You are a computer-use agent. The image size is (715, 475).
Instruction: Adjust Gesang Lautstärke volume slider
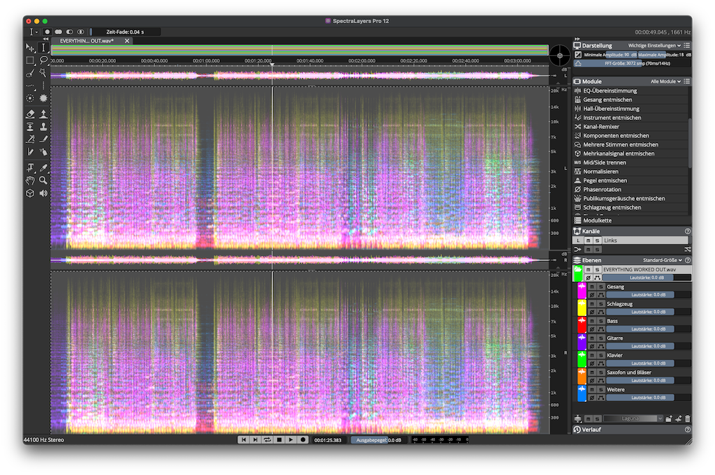[649, 295]
